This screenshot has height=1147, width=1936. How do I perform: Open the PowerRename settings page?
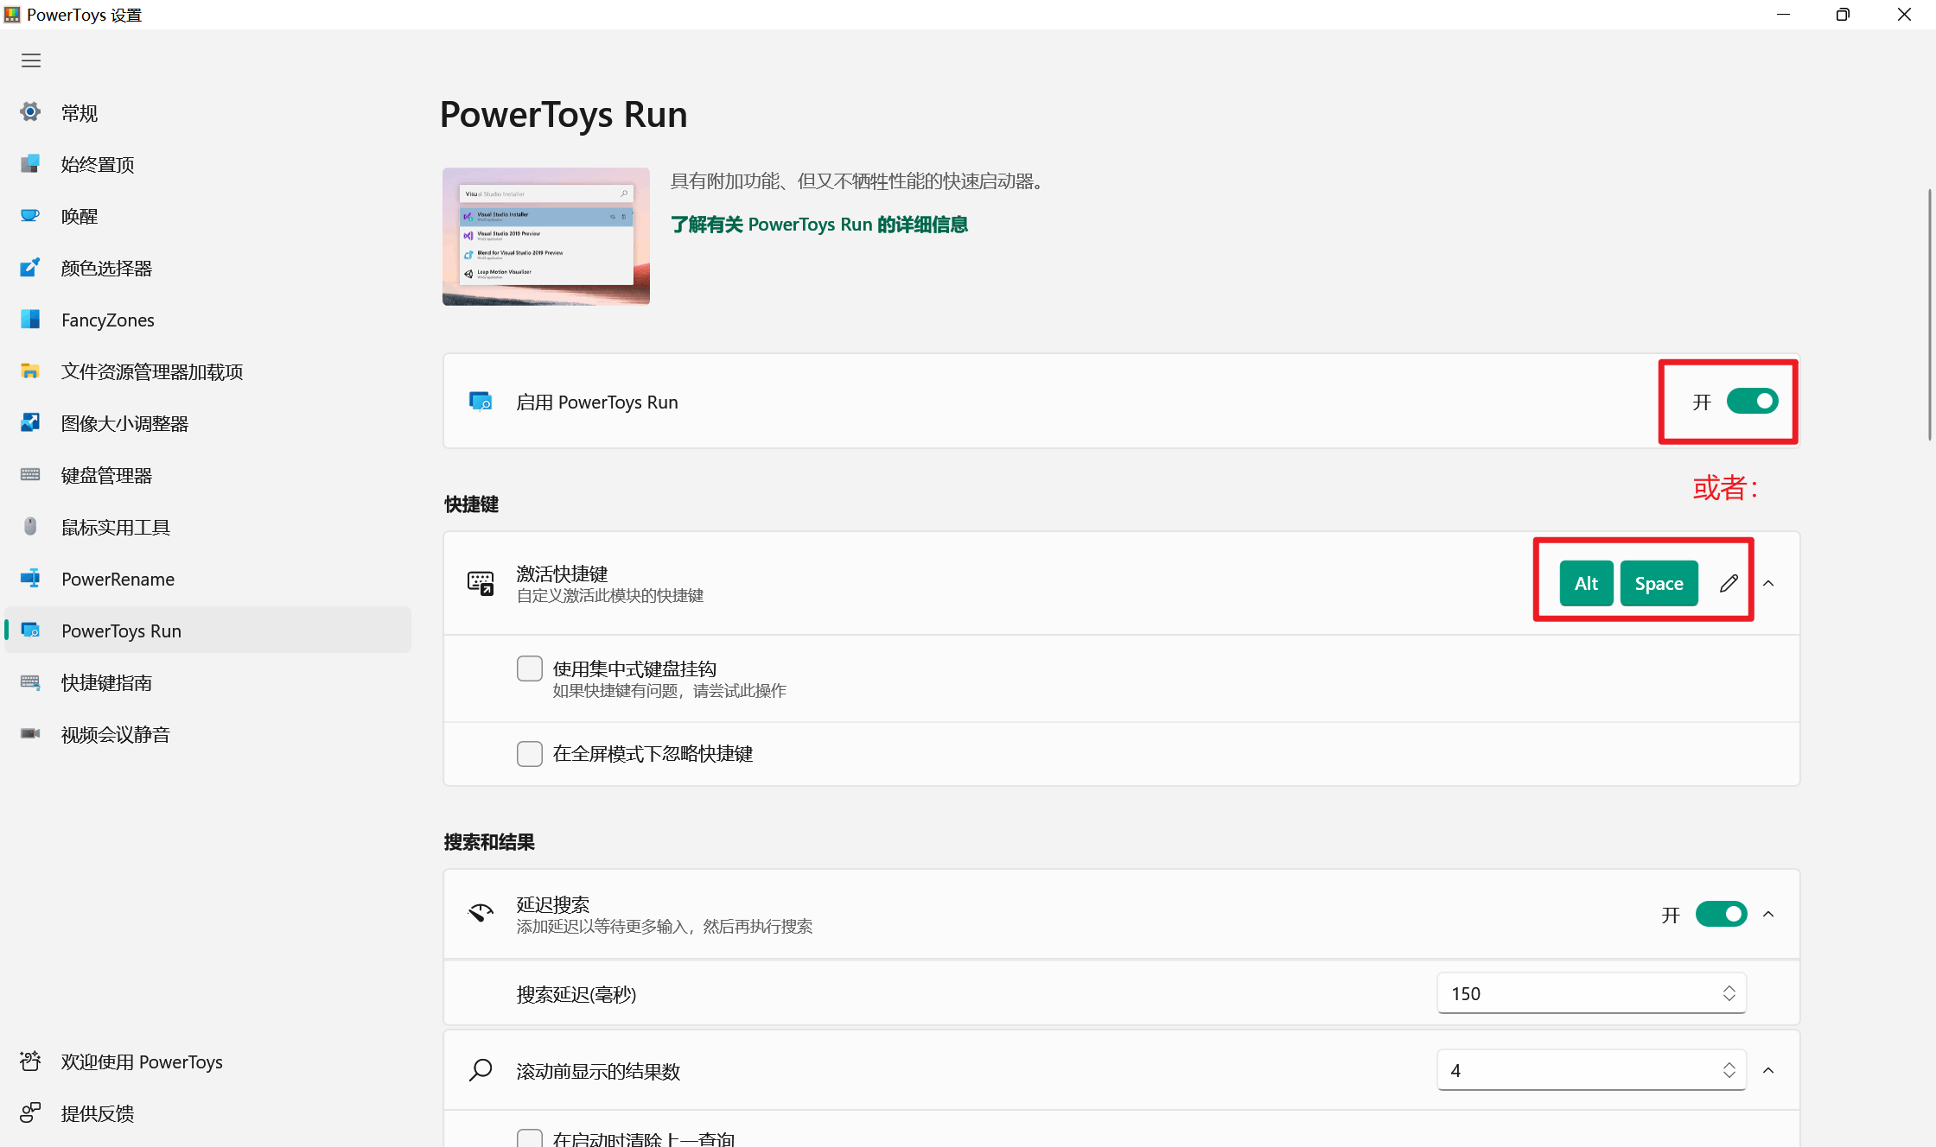(118, 579)
